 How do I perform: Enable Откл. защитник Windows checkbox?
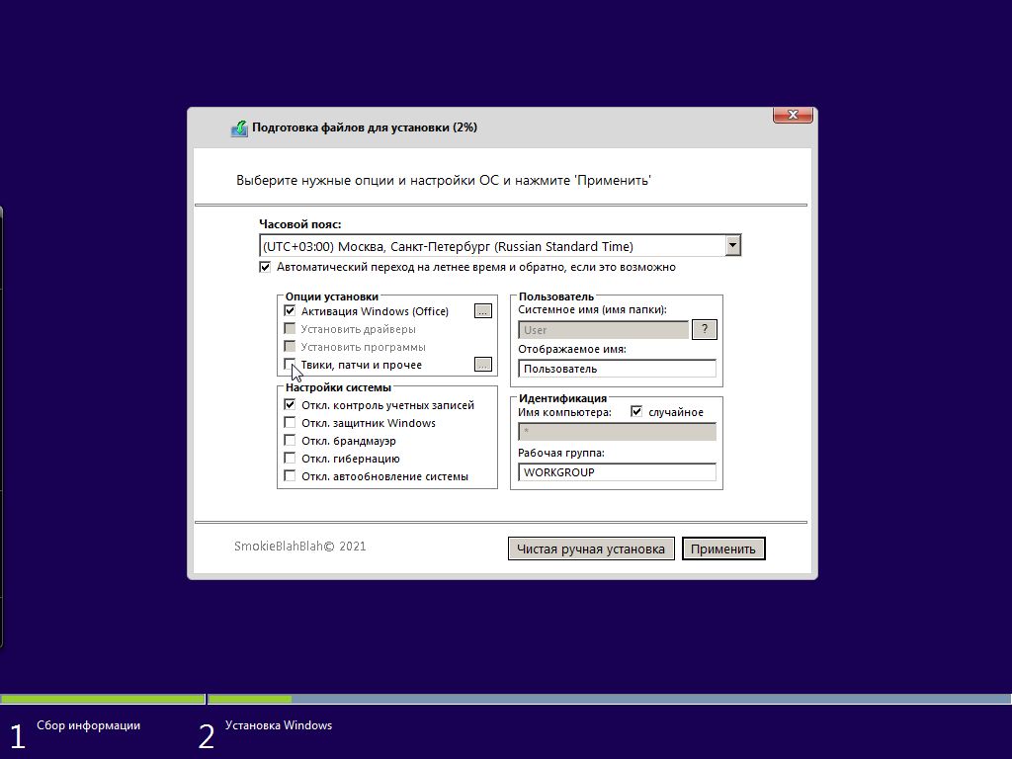[290, 423]
